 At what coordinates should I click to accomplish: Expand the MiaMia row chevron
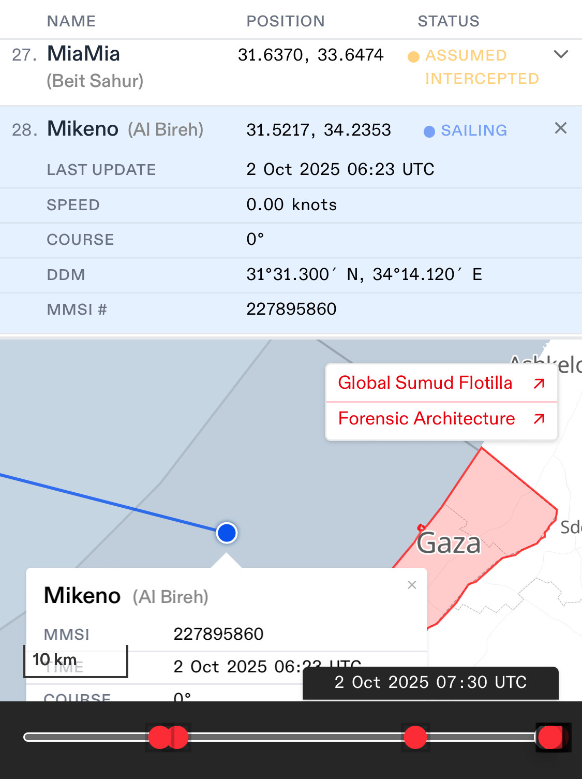point(561,54)
